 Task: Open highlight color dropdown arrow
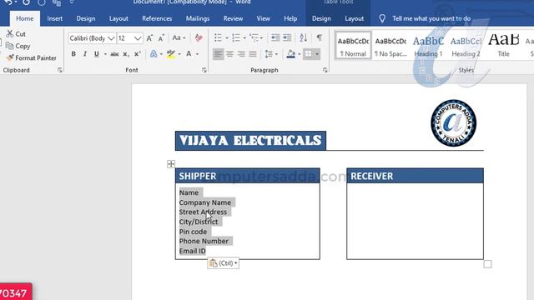[x=179, y=54]
